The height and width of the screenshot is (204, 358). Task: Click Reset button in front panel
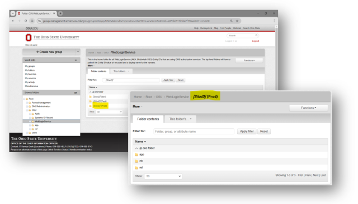pos(263,132)
